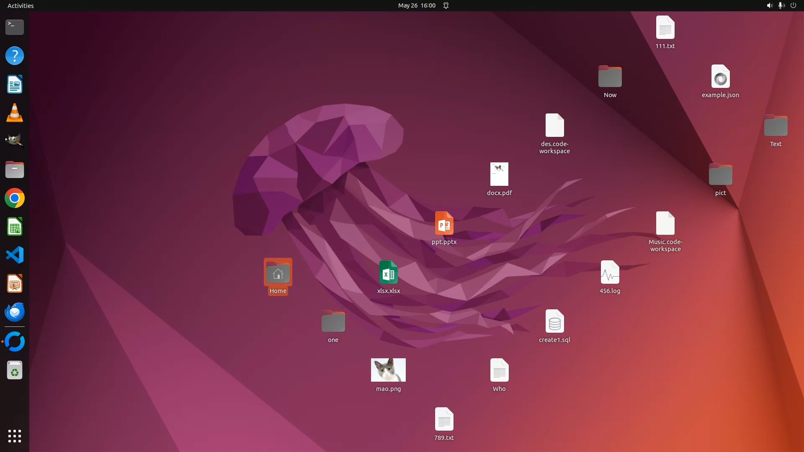Click the microphone indicator in top bar
This screenshot has height=452, width=804.
click(781, 5)
